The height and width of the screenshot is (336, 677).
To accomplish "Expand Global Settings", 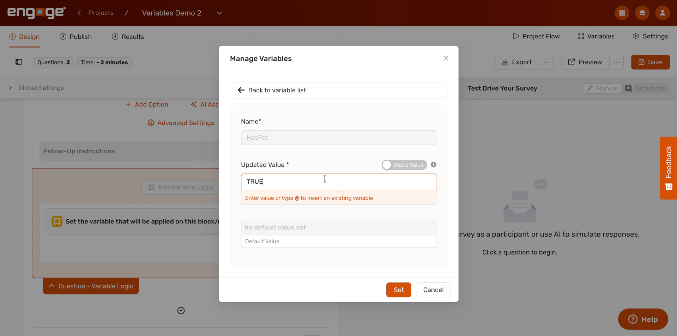I will (36, 88).
